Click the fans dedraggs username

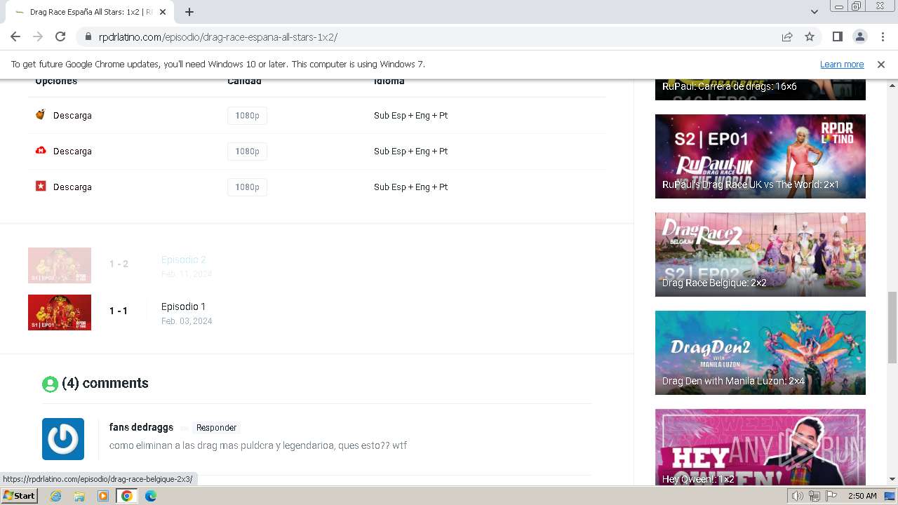click(x=141, y=427)
